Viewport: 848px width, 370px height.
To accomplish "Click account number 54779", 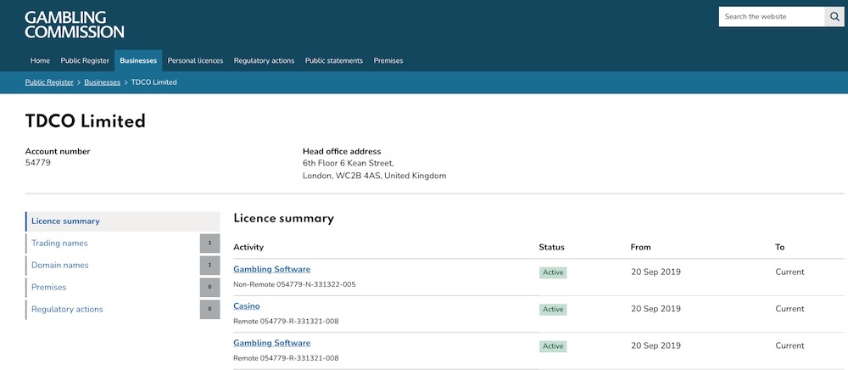I will click(38, 162).
